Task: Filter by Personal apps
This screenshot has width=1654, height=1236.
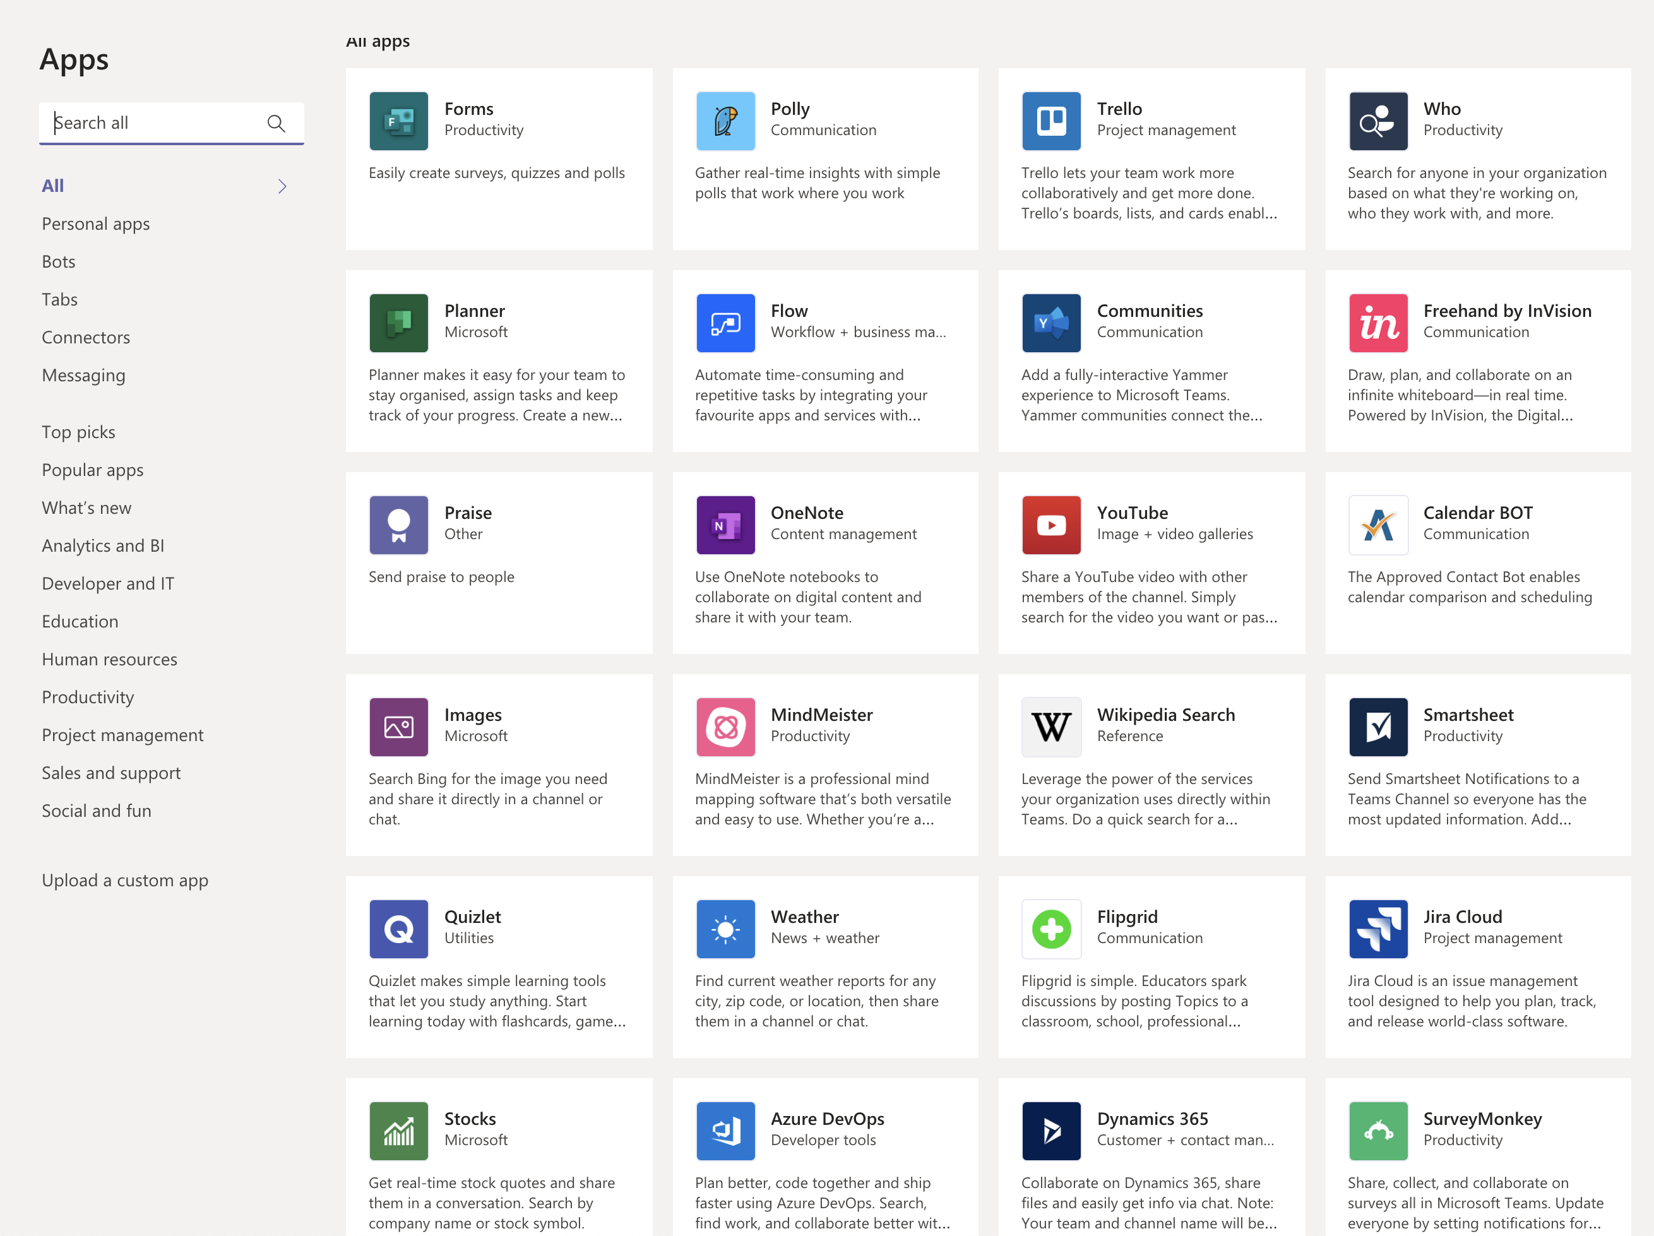Action: (x=96, y=223)
